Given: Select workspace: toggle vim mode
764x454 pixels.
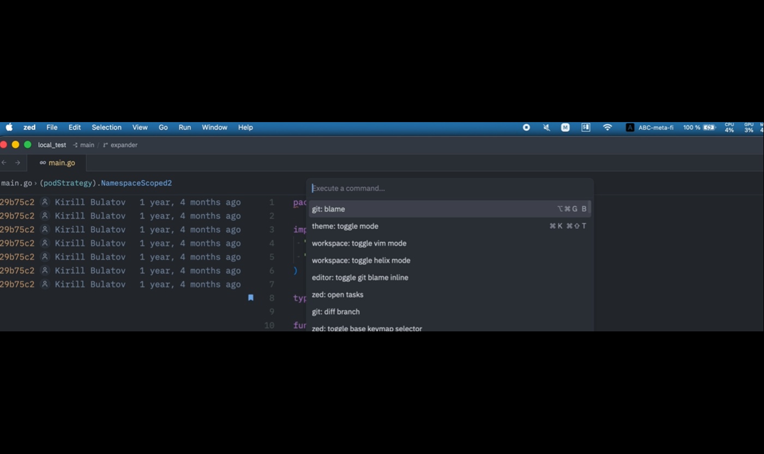Looking at the screenshot, I should tap(450, 243).
